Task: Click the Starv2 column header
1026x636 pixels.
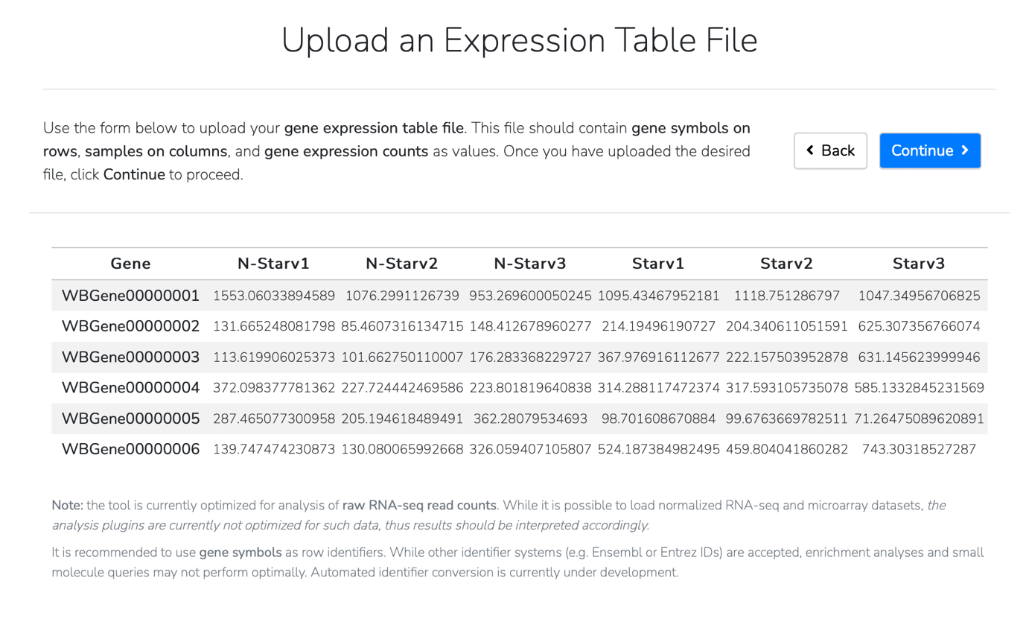Action: tap(786, 263)
